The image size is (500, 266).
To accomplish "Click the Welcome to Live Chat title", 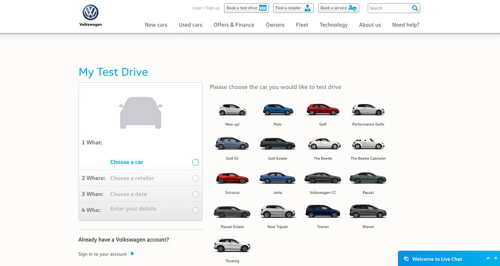I will (437, 259).
